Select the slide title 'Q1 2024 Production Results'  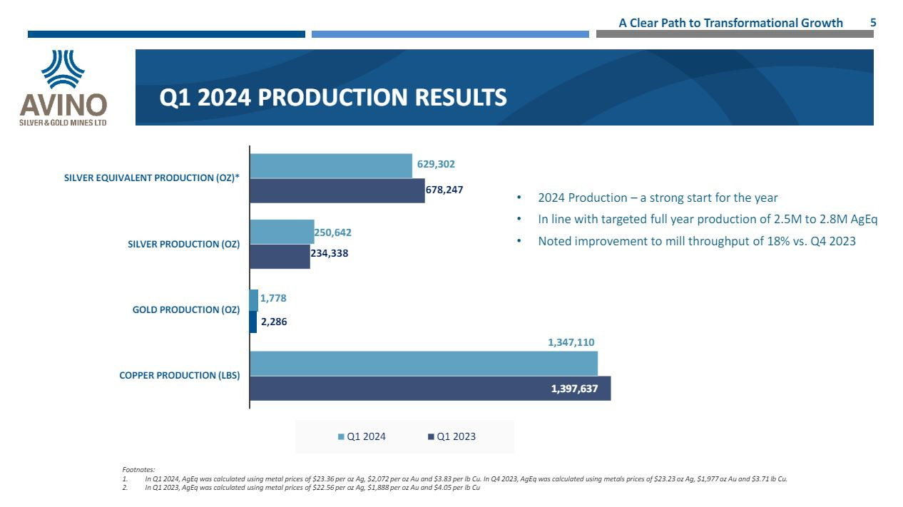333,98
